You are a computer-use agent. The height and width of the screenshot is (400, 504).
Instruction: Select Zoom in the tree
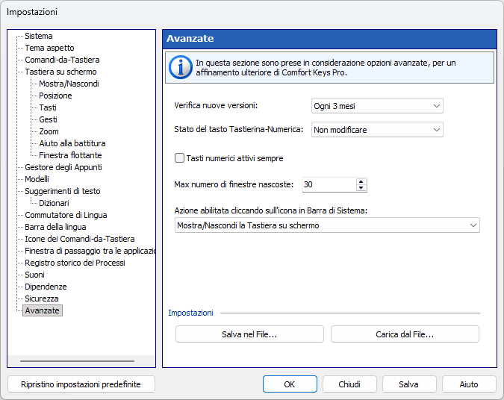tap(49, 131)
